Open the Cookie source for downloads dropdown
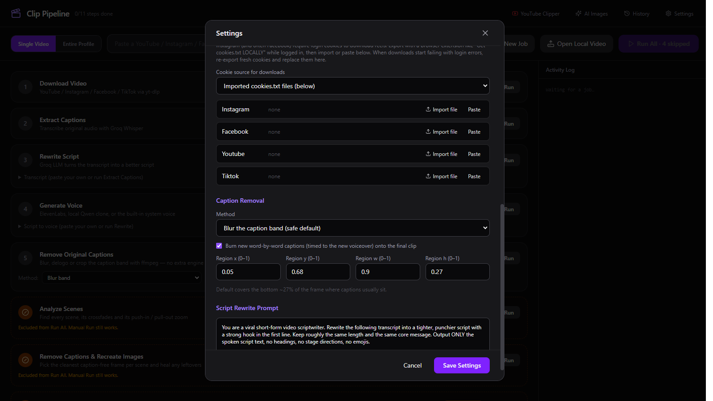713x401 pixels. (352, 86)
